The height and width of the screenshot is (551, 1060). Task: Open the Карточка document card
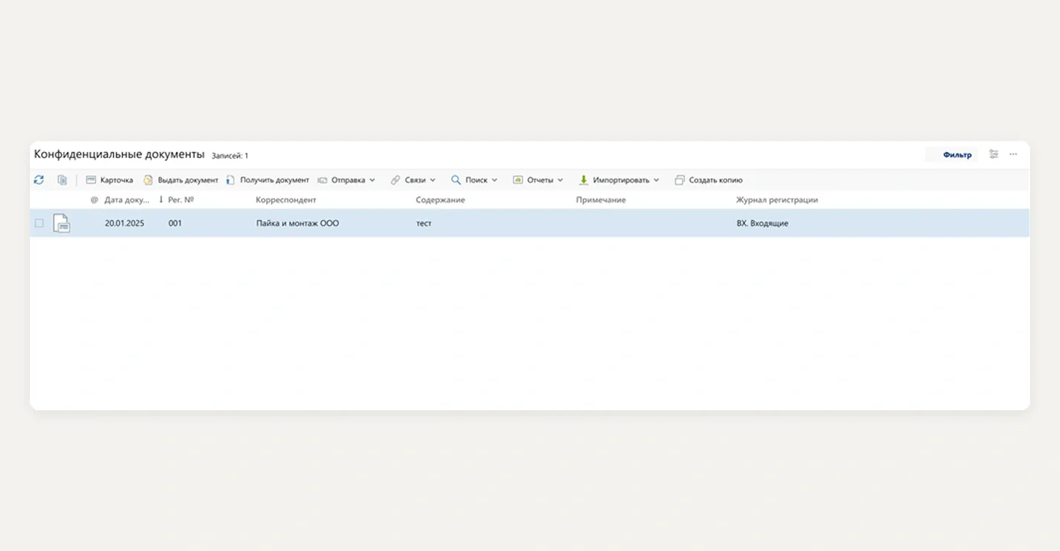pos(109,180)
